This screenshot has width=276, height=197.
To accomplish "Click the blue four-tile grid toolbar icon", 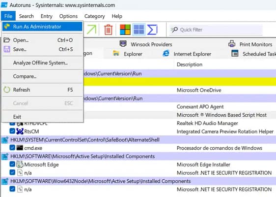I will click(139, 30).
